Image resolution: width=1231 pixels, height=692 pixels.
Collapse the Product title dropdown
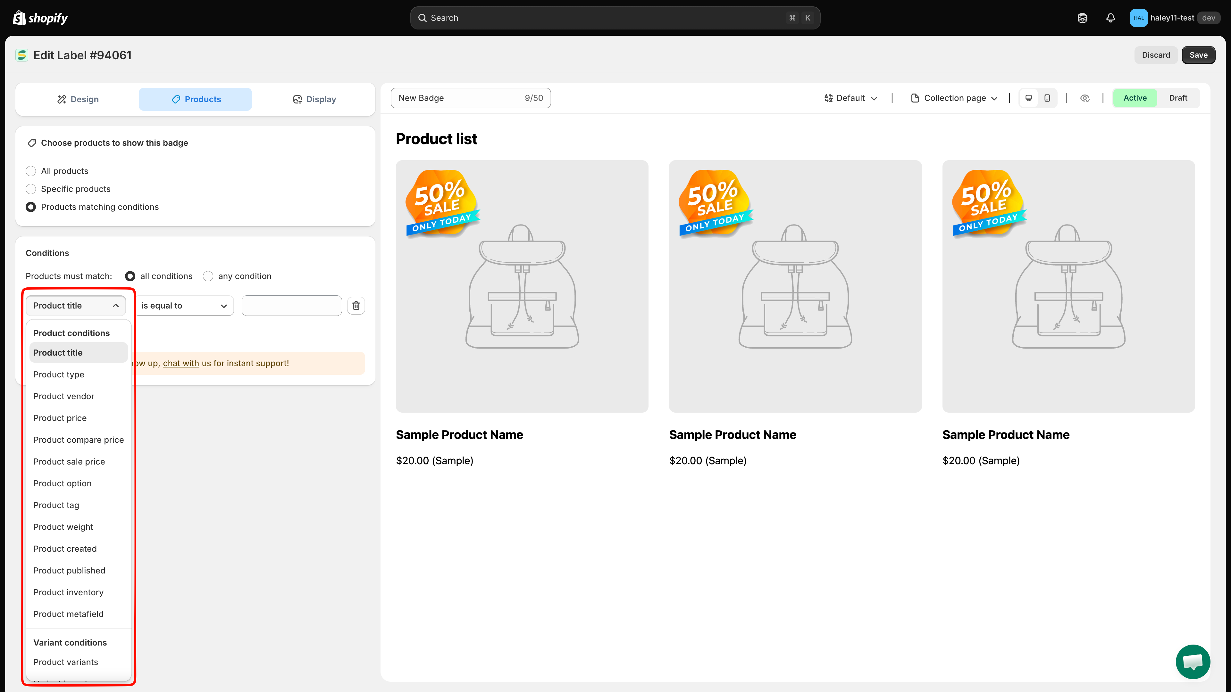[x=76, y=306]
